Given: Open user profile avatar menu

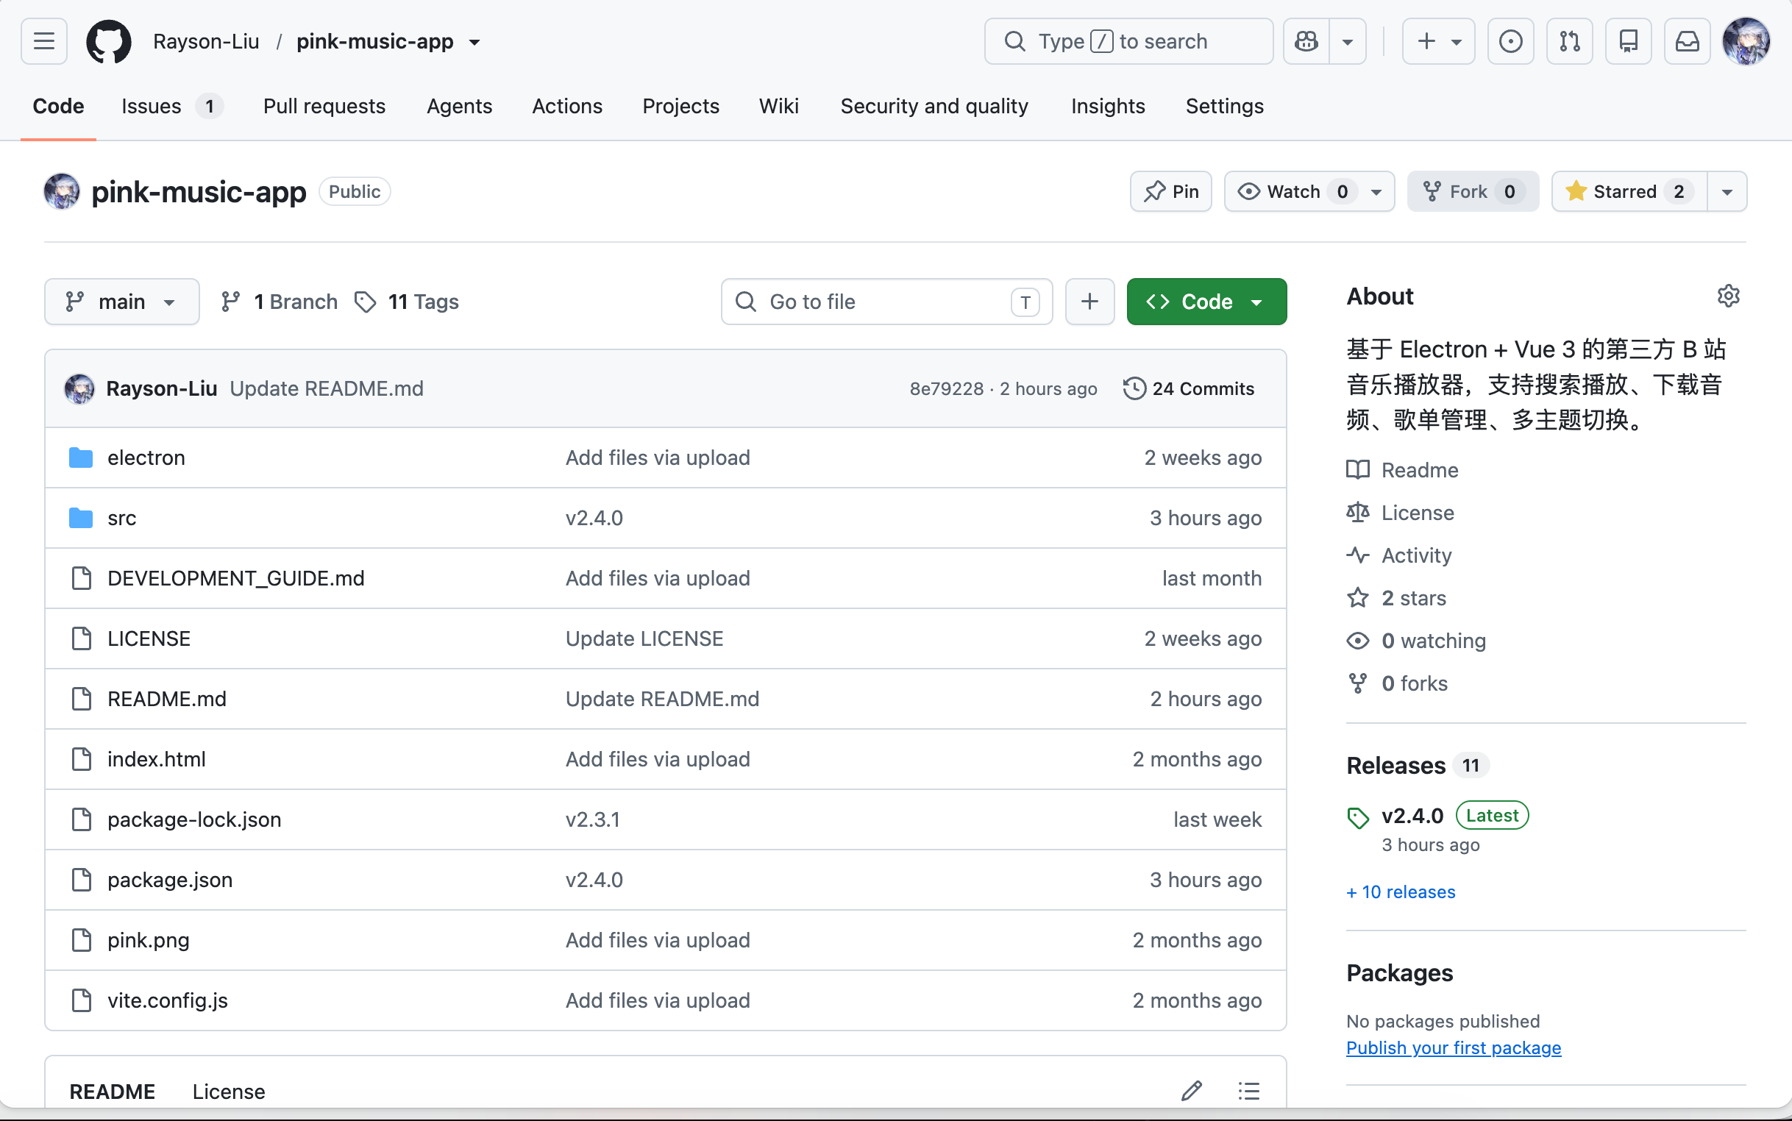Looking at the screenshot, I should [x=1746, y=41].
